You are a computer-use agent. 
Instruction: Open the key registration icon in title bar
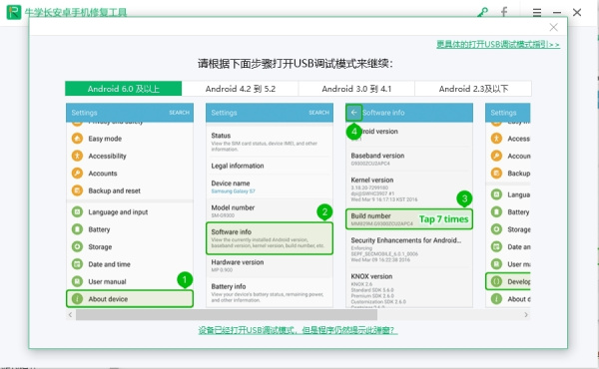tap(483, 12)
